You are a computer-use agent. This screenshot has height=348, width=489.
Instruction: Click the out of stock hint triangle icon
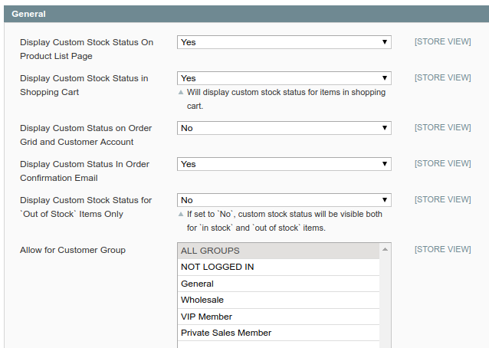tap(181, 214)
